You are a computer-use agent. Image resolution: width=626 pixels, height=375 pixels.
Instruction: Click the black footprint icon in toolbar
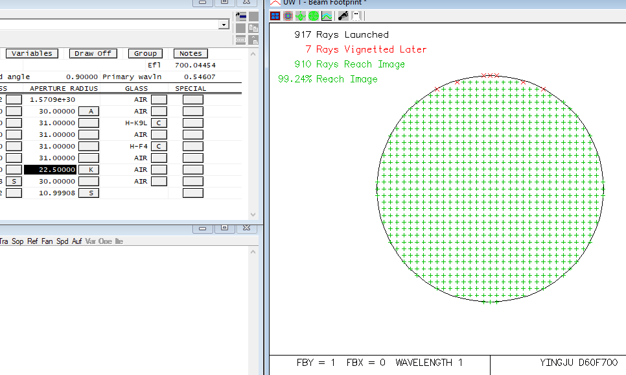[343, 16]
